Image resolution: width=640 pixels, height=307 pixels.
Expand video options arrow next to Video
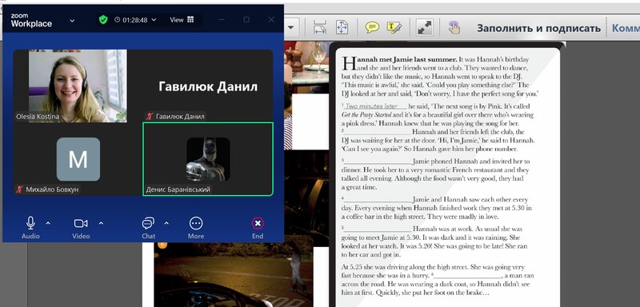click(x=102, y=223)
